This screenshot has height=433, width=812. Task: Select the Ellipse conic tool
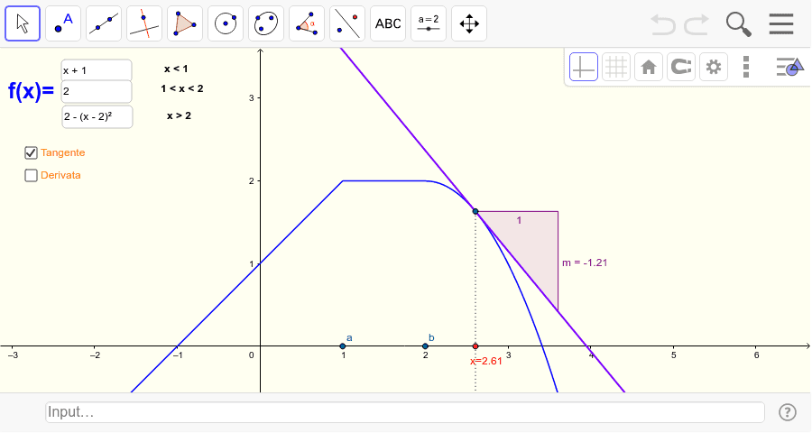point(266,23)
